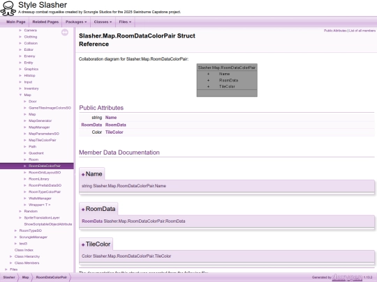Click the Style Slasher project logo
This screenshot has height=282, width=377.
click(8, 8)
